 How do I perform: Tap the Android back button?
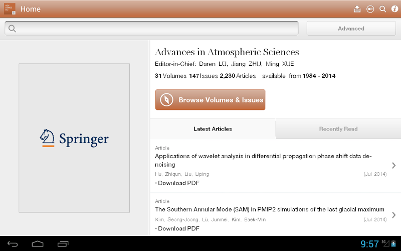(13, 244)
